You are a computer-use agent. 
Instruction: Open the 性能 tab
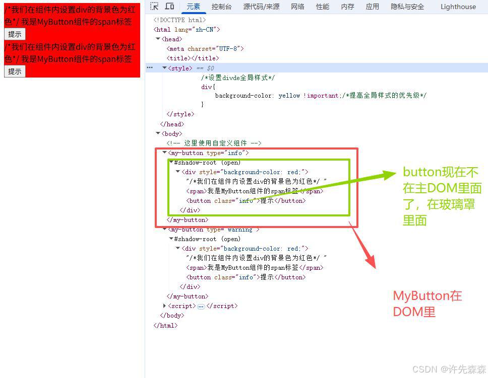pos(323,7)
